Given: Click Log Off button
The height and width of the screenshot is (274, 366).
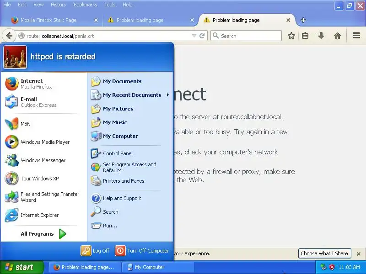Looking at the screenshot, I should pos(95,251).
